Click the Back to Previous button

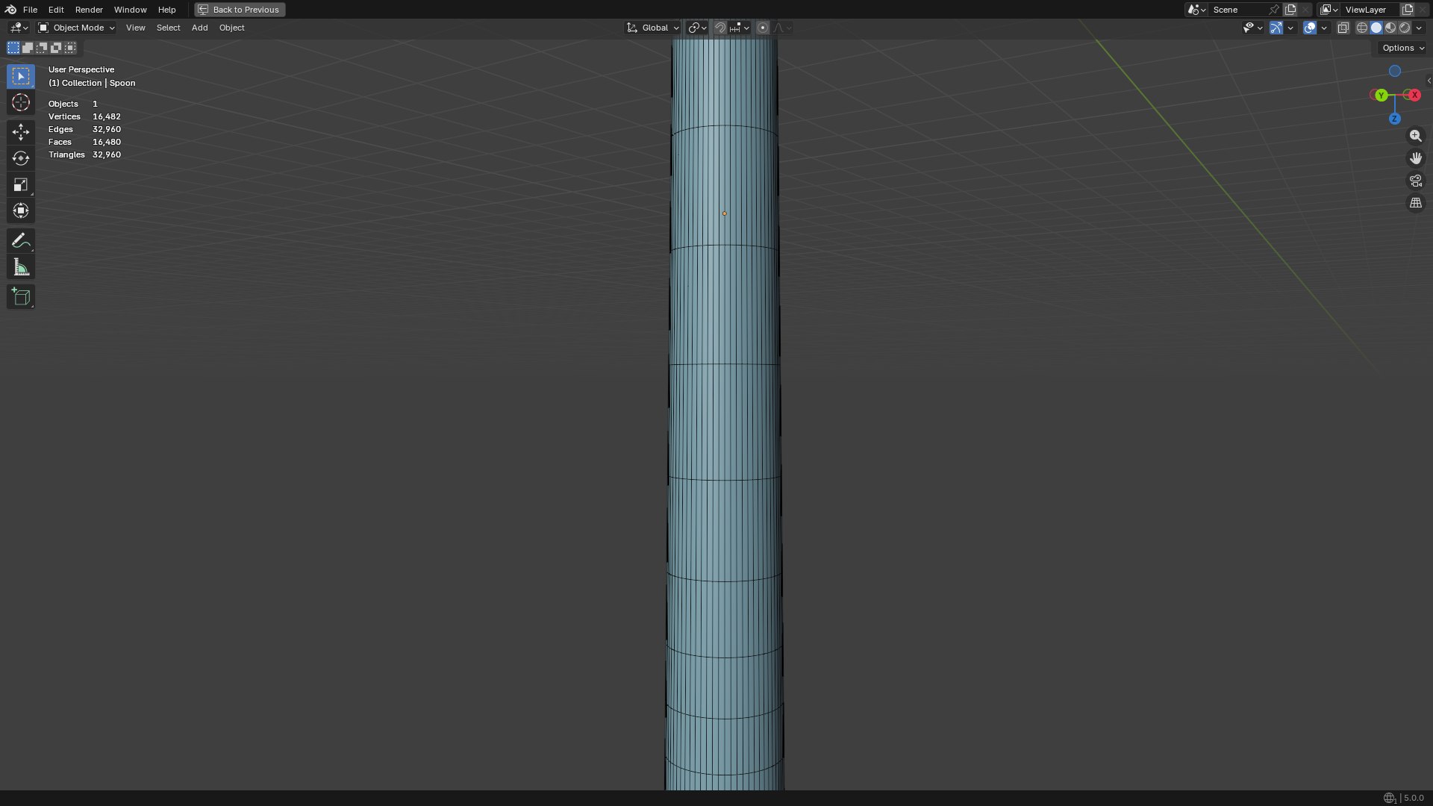(x=240, y=10)
